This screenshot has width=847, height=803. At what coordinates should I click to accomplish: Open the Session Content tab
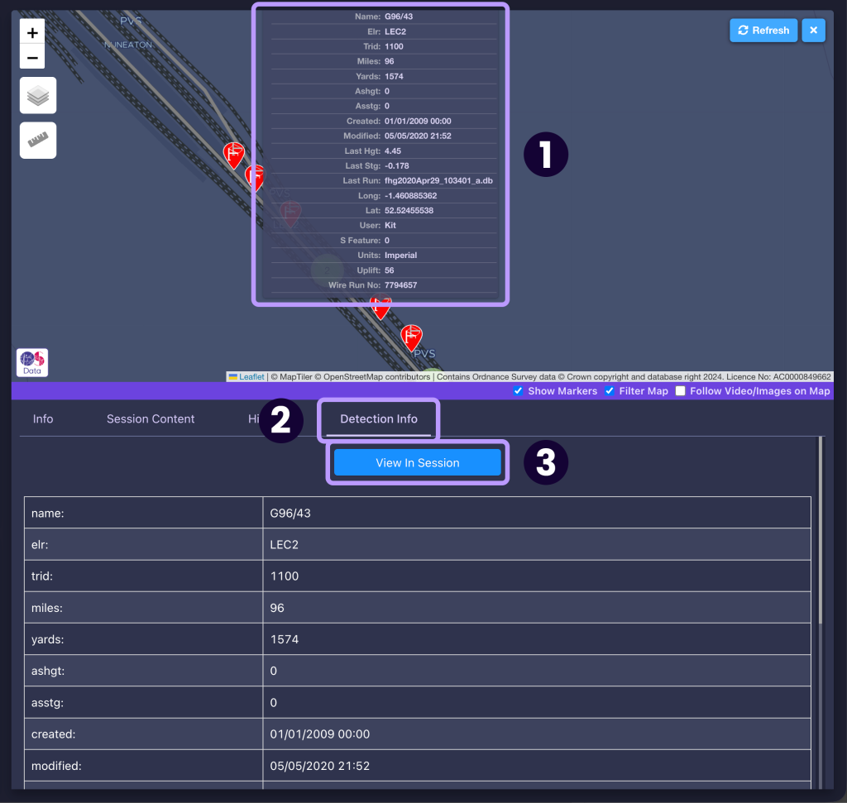coord(151,419)
